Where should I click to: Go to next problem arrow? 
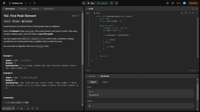[30, 3]
